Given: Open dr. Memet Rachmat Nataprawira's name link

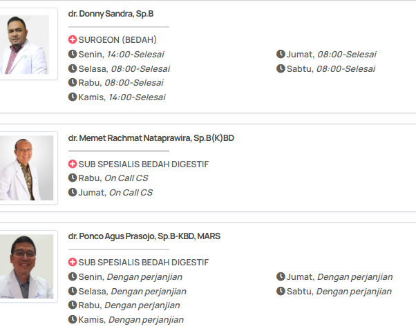Looking at the screenshot, I should click(151, 138).
